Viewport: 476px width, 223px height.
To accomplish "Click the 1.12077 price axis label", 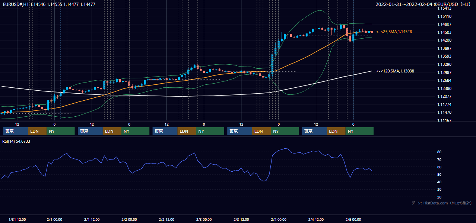I will tap(444, 96).
